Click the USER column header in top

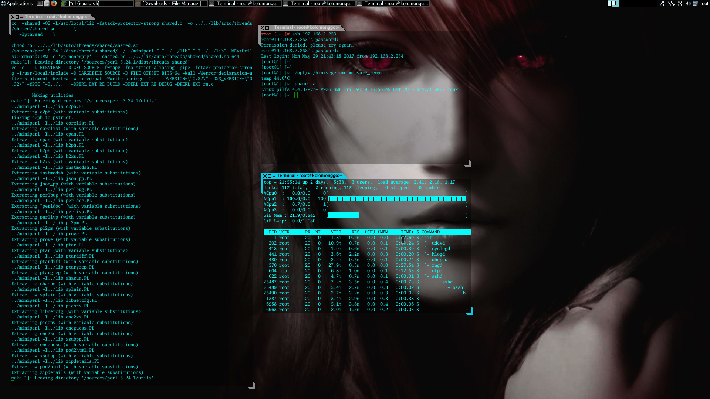pyautogui.click(x=284, y=232)
